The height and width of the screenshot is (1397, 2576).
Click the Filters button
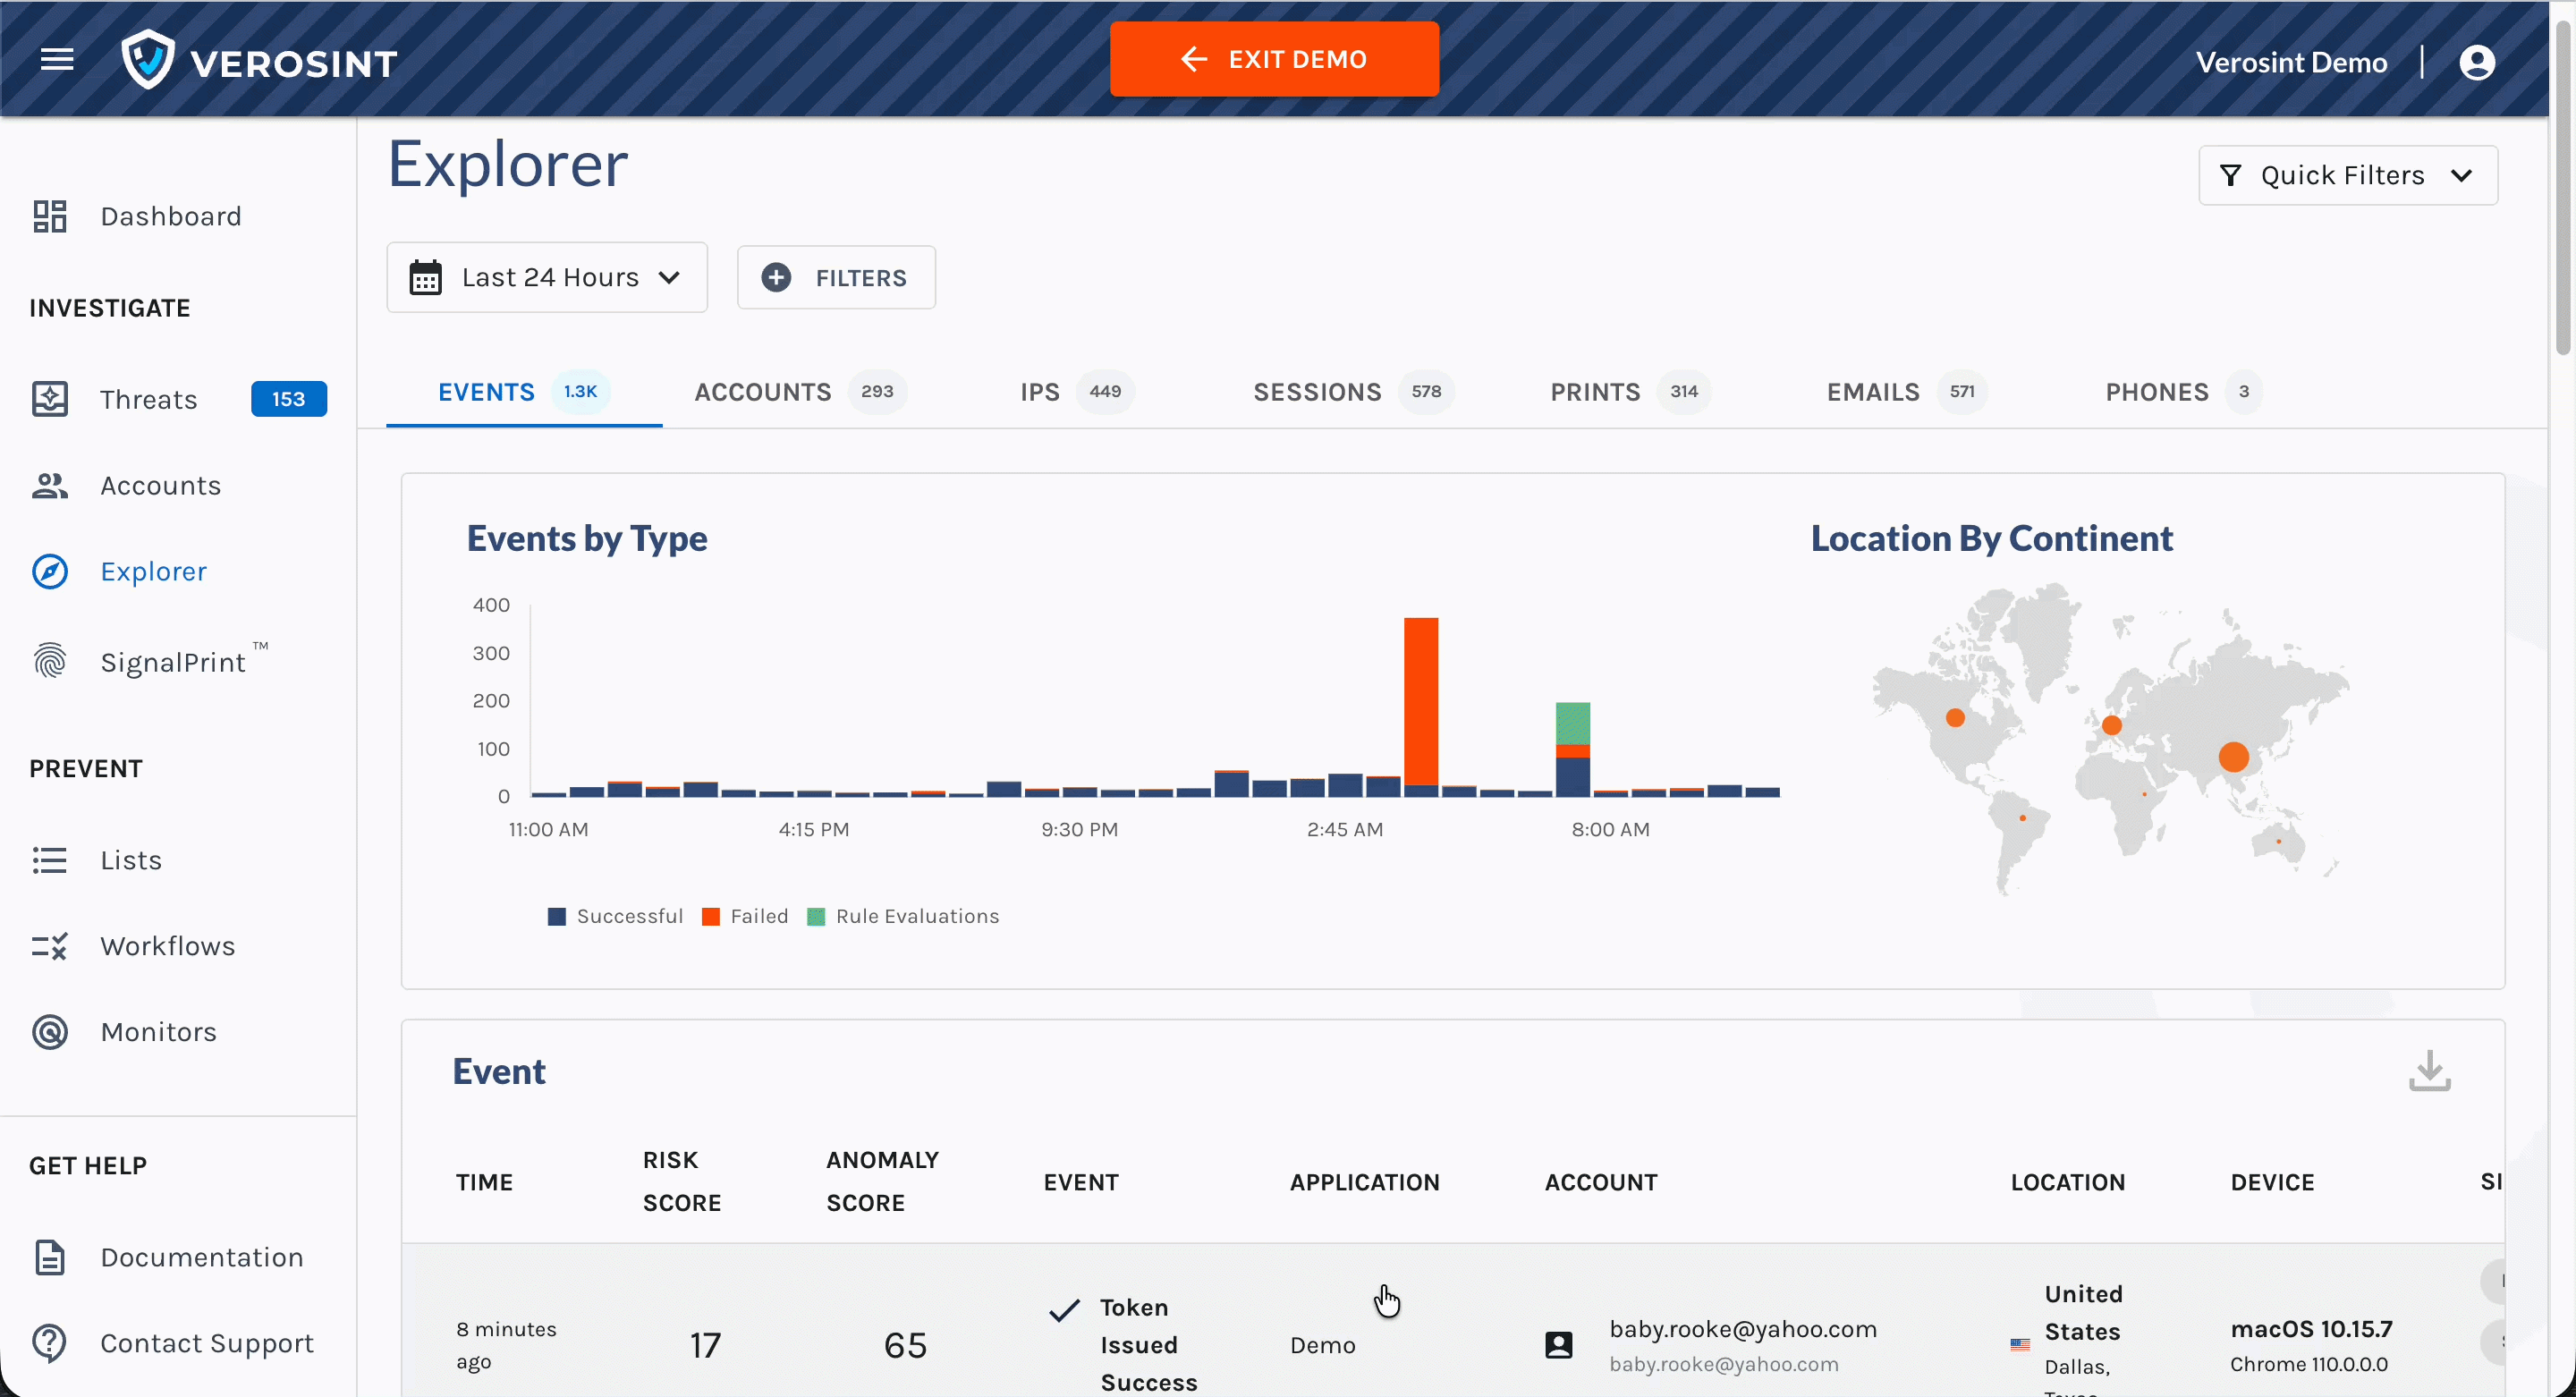836,278
